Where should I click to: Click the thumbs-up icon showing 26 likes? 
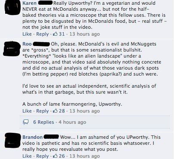55,156
